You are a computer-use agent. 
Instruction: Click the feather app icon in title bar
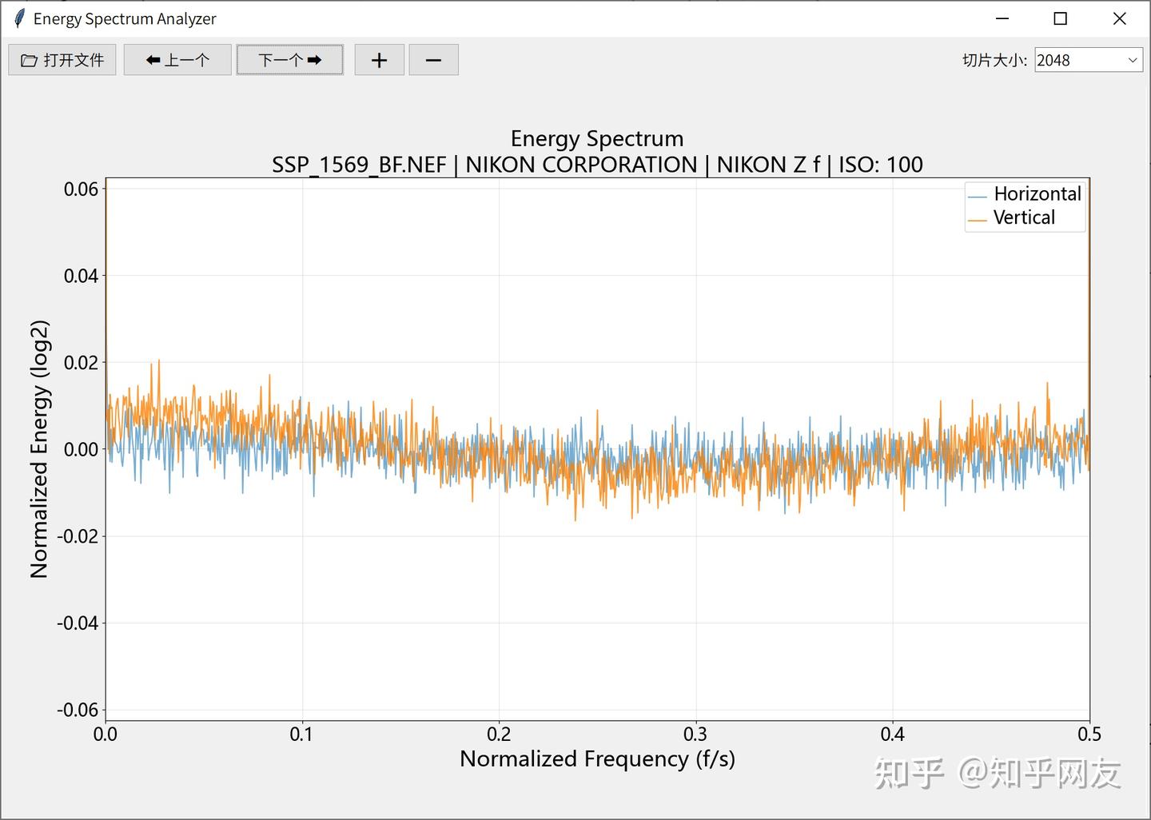pos(19,18)
